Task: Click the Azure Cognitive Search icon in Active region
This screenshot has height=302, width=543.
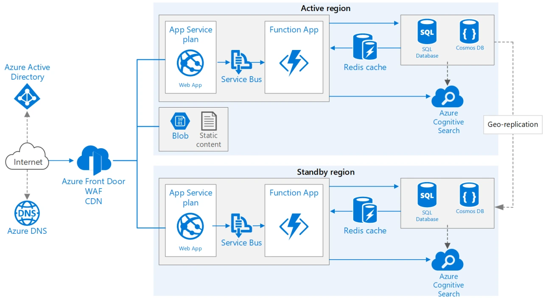Action: click(x=448, y=97)
